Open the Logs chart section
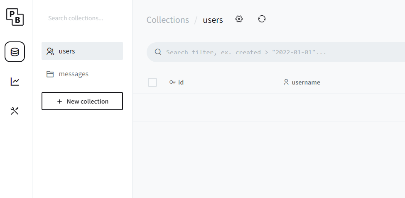This screenshot has height=198, width=405. tap(15, 82)
